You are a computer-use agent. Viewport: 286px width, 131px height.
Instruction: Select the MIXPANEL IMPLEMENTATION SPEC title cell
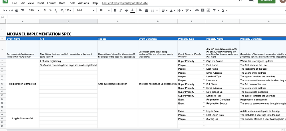(x=39, y=34)
